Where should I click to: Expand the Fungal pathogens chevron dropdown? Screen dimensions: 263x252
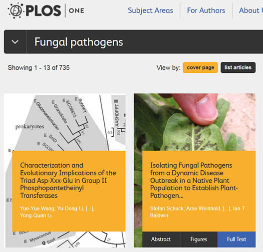(15, 42)
